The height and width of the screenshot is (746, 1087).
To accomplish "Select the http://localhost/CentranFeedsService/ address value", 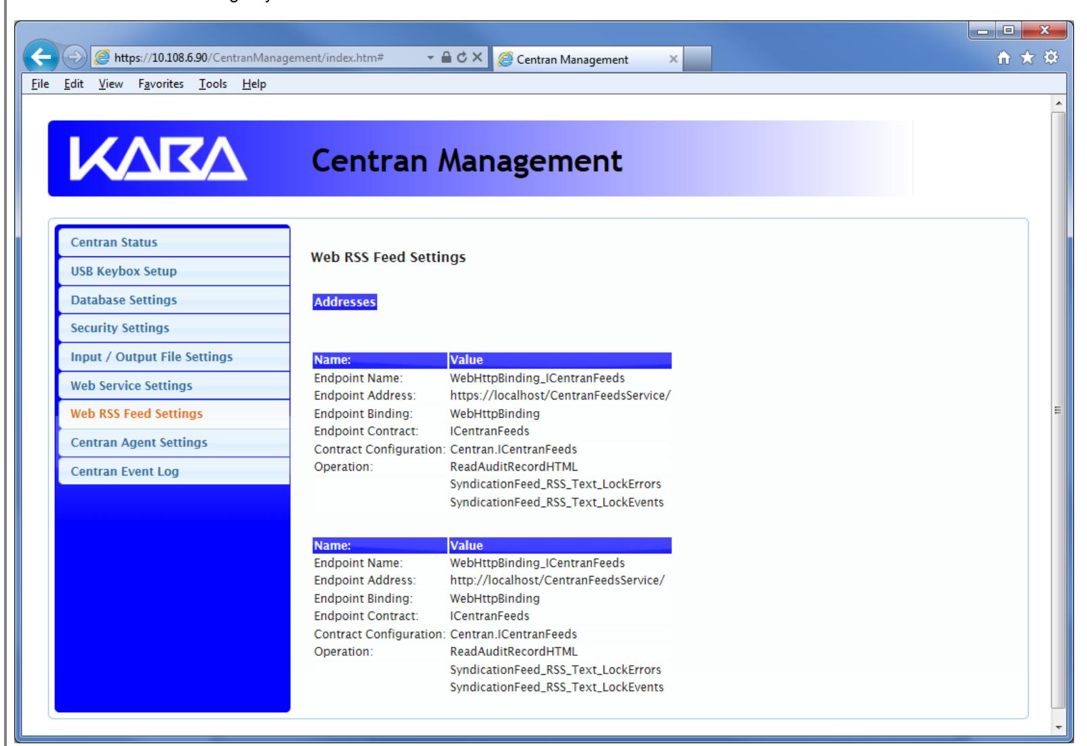I will click(x=557, y=581).
